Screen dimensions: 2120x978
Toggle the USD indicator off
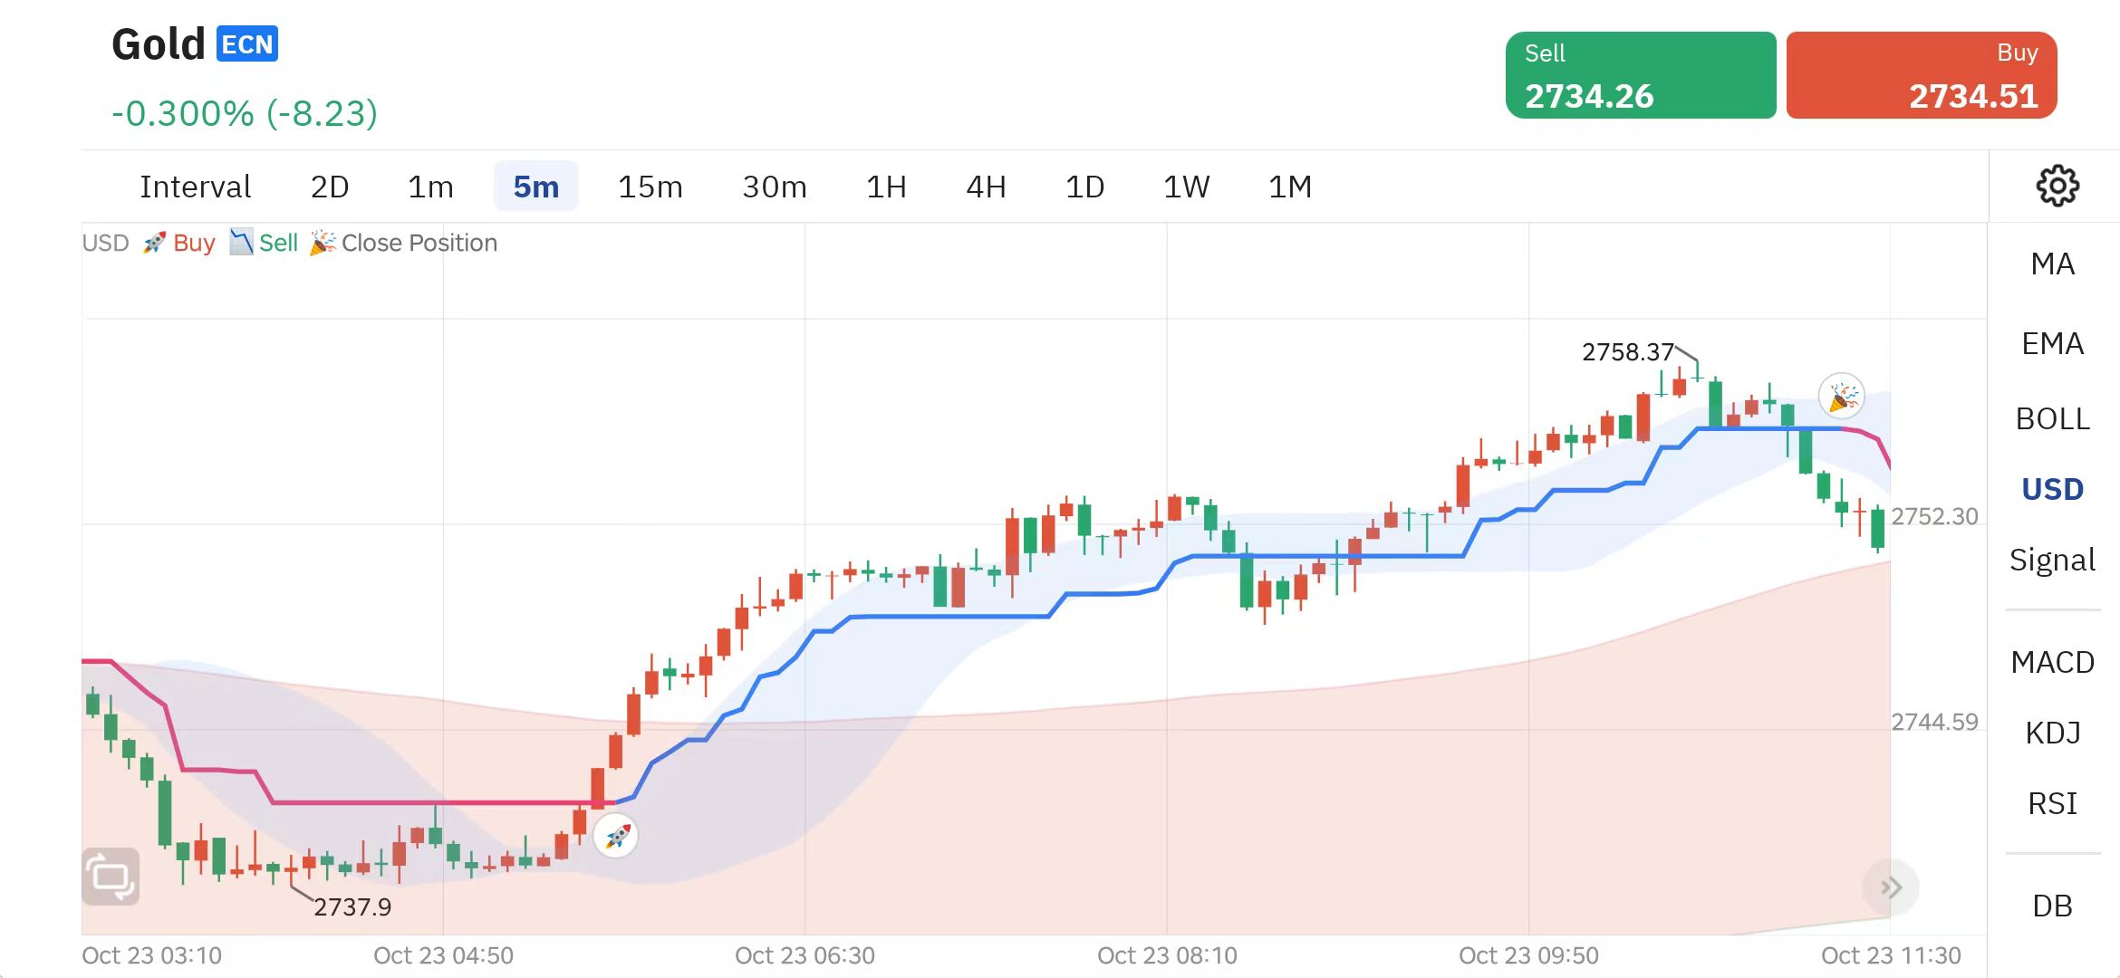pos(2052,489)
